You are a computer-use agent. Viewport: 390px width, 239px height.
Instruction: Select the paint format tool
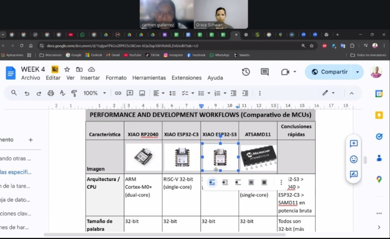click(74, 93)
